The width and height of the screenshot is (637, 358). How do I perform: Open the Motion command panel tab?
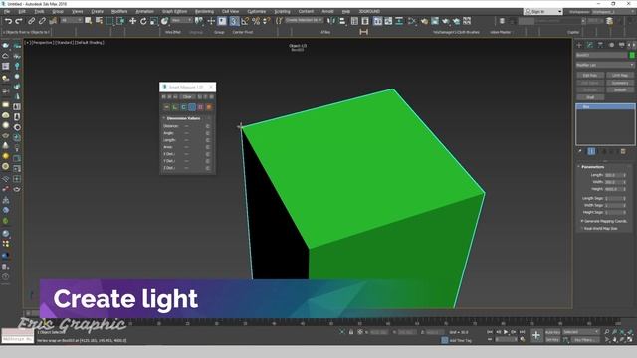click(x=611, y=45)
